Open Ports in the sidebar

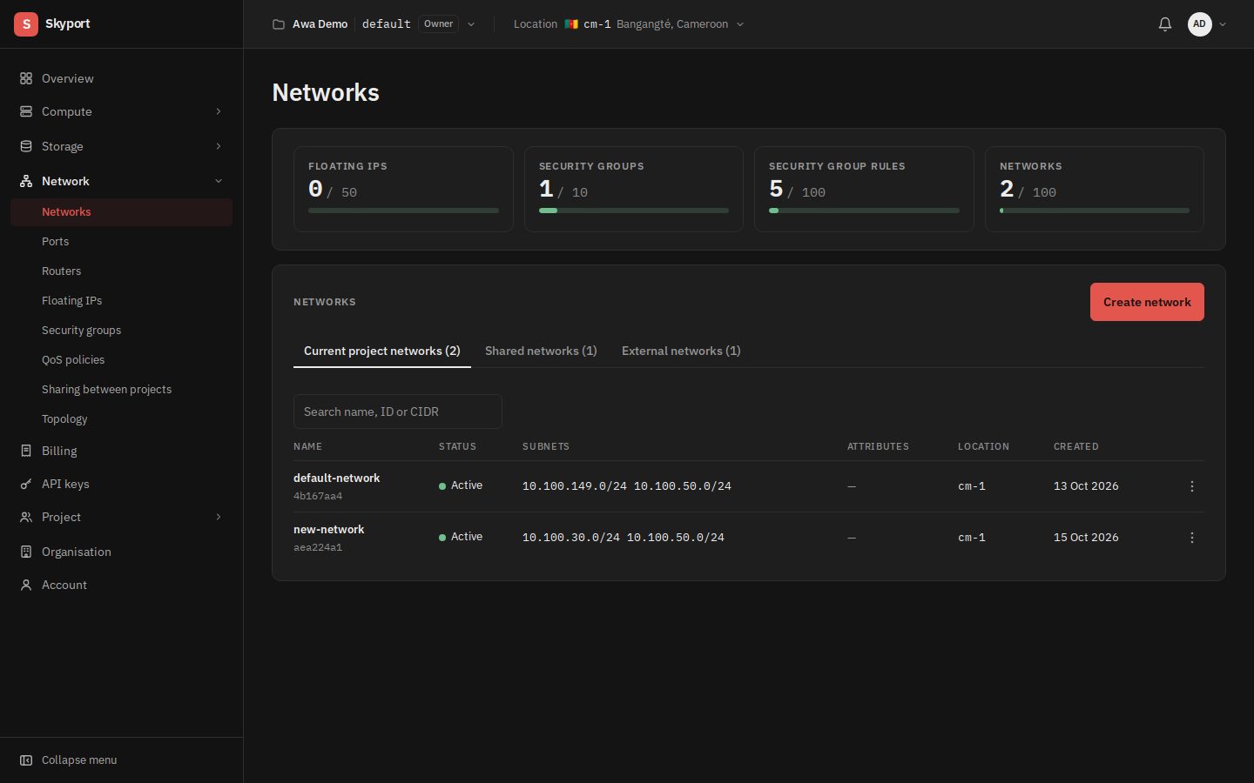pyautogui.click(x=55, y=241)
